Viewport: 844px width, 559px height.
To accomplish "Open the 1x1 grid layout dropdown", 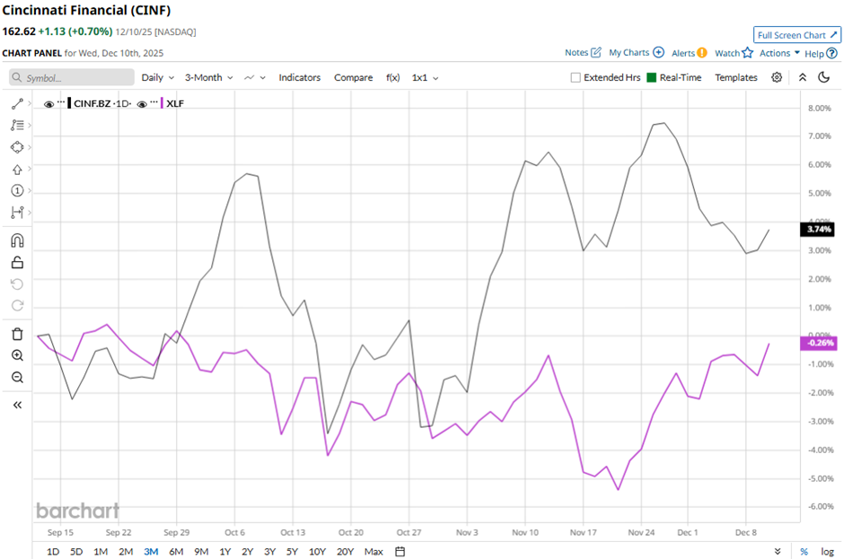I will [x=425, y=77].
